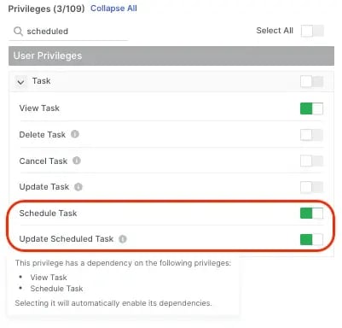The height and width of the screenshot is (328, 342).
Task: Collapse the Task section chevron
Action: [20, 82]
